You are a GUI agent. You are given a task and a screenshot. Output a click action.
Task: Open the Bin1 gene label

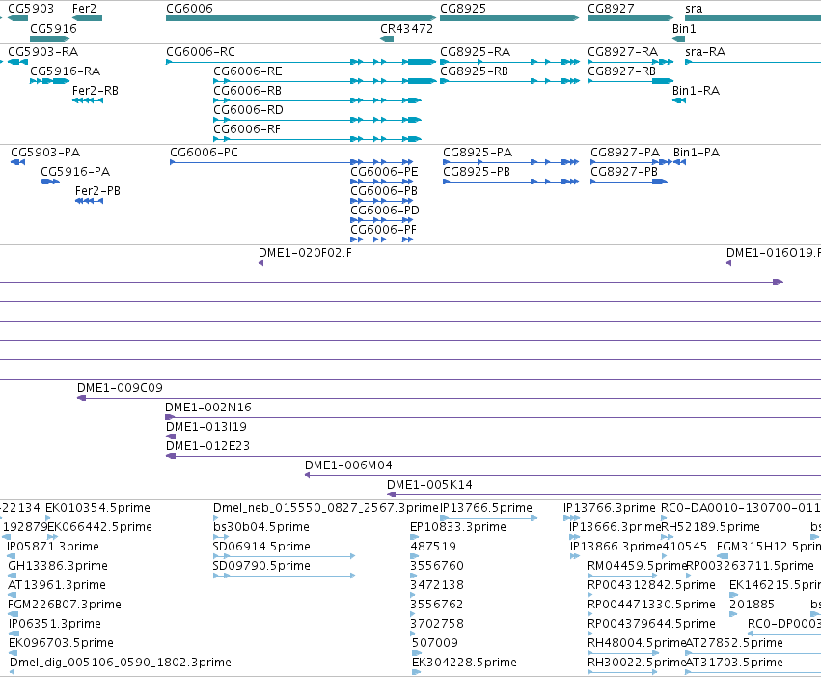tap(684, 28)
